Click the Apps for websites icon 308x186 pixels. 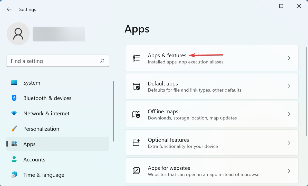(137, 171)
